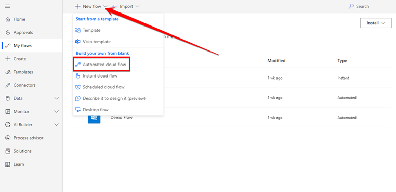Click the Templates icon in sidebar
Viewport: 396px width, 192px height.
coord(8,72)
